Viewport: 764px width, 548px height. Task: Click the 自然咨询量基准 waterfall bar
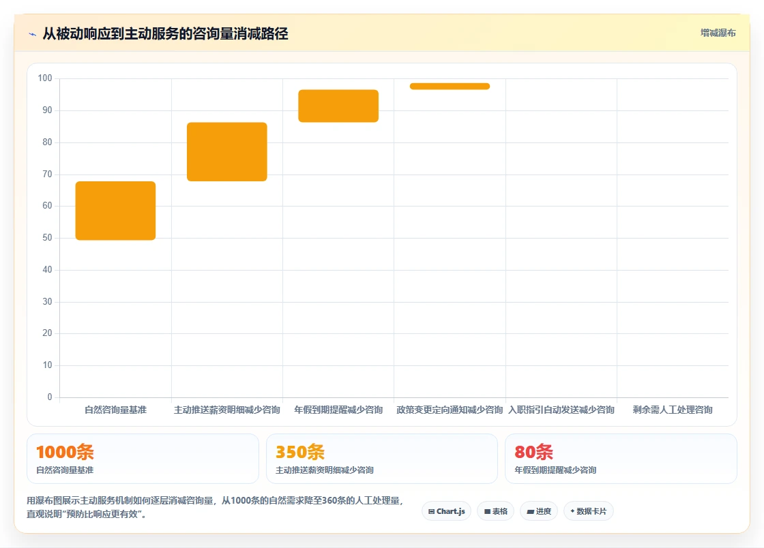[115, 211]
